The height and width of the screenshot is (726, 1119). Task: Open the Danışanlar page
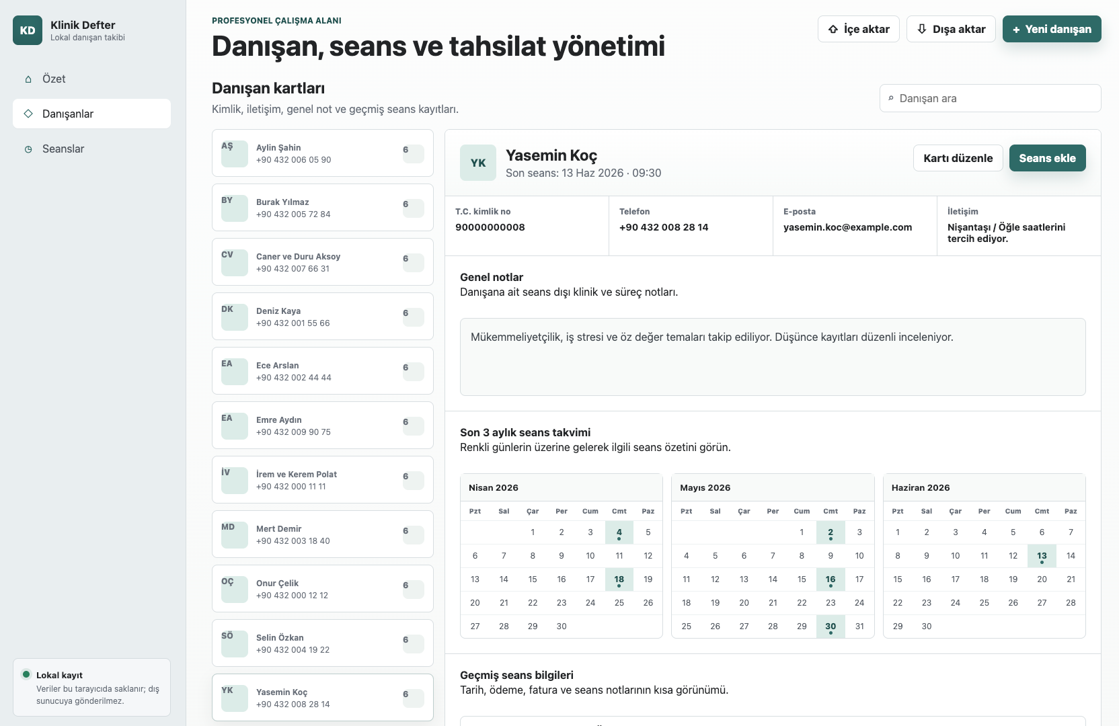point(91,114)
